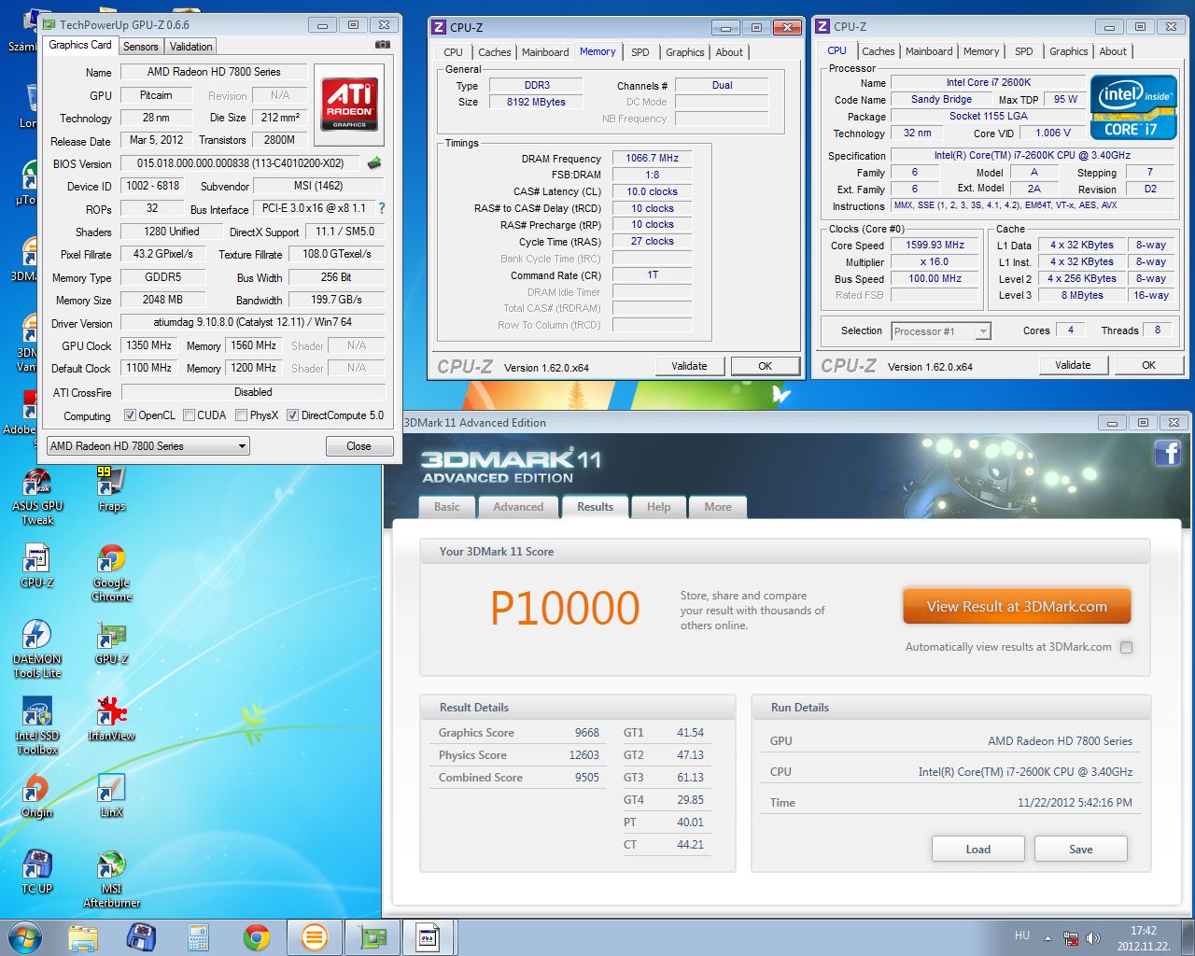Open the IrfanView desktop icon
The height and width of the screenshot is (956, 1195).
pos(111,720)
